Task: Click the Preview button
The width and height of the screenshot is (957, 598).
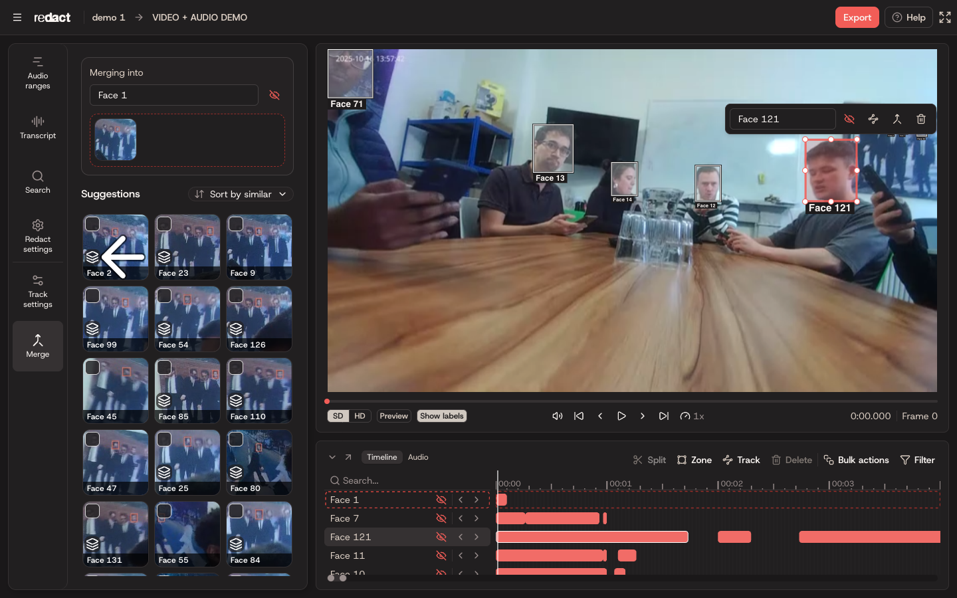Action: click(x=394, y=416)
